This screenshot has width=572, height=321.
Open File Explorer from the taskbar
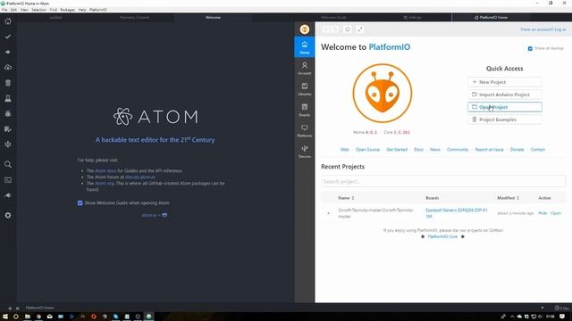tap(28, 317)
